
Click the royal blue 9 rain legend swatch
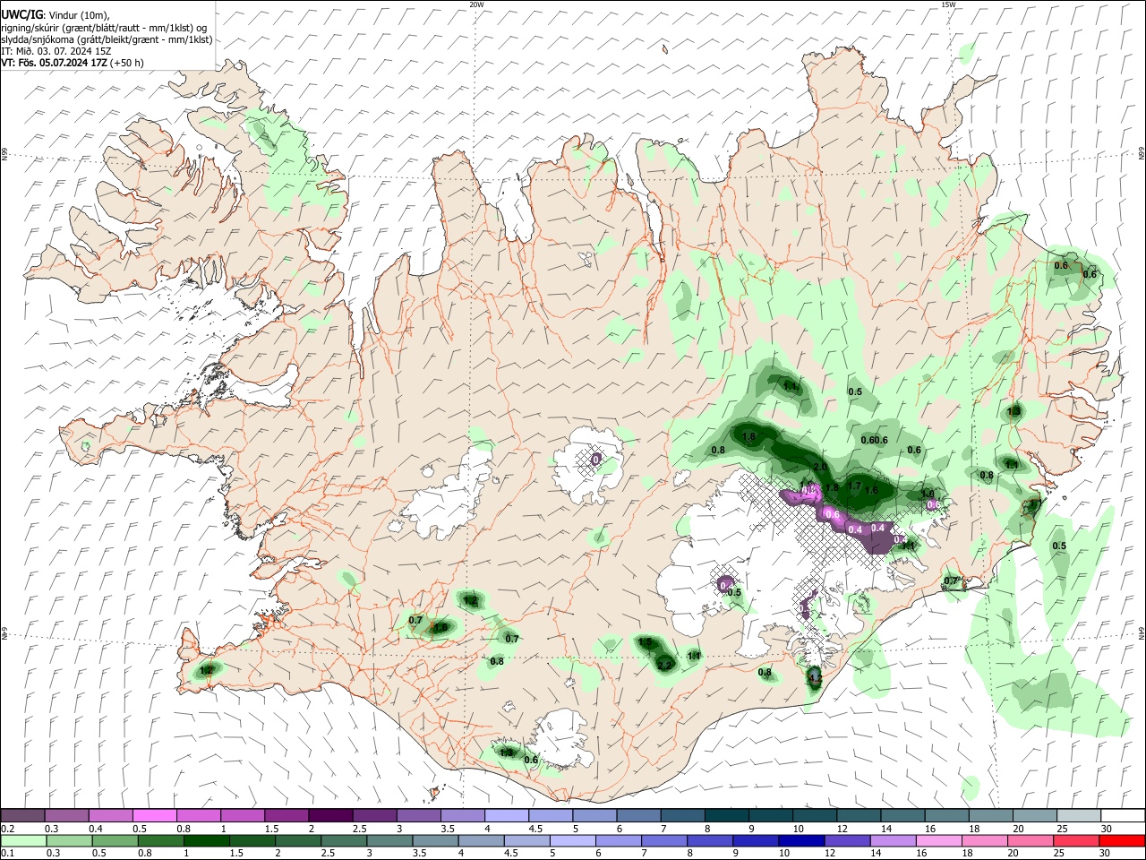point(756,840)
